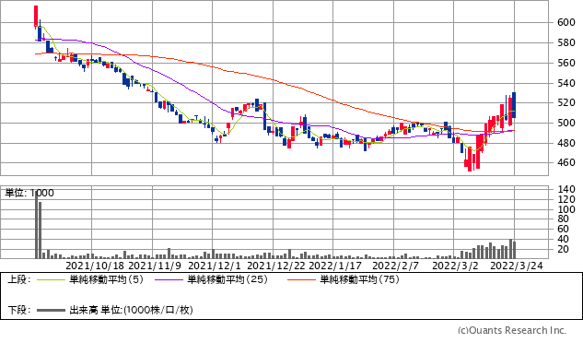
Task: Click the 単純移動平均(25) legend text
Action: pyautogui.click(x=227, y=279)
